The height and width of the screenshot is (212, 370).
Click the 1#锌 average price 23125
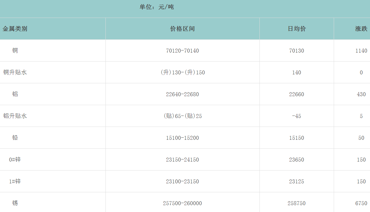click(x=297, y=182)
